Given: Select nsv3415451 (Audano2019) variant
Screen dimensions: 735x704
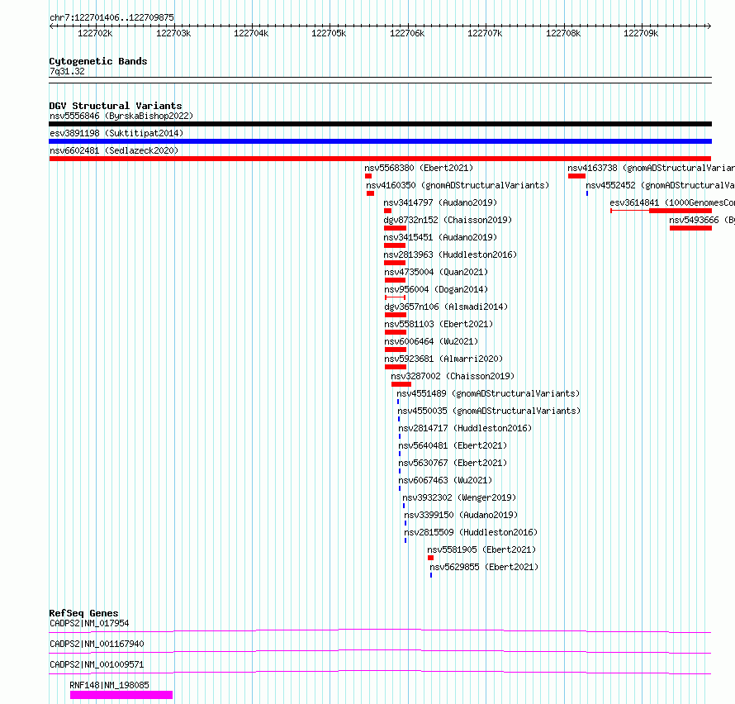Looking at the screenshot, I should (x=440, y=237).
